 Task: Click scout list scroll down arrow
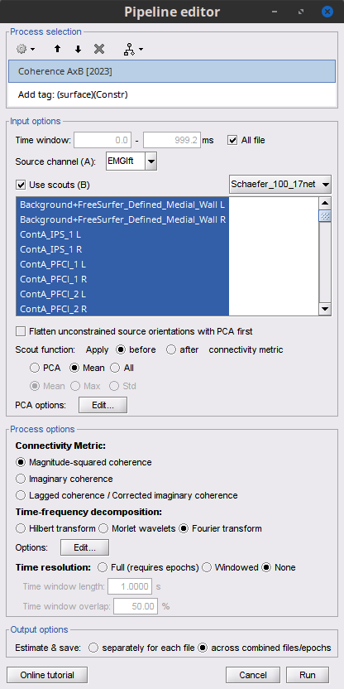[325, 310]
